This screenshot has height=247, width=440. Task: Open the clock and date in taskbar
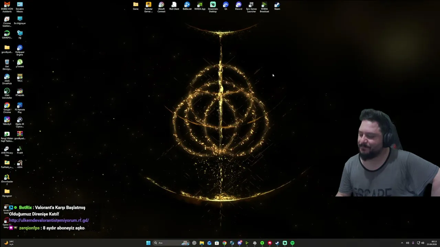pyautogui.click(x=432, y=243)
